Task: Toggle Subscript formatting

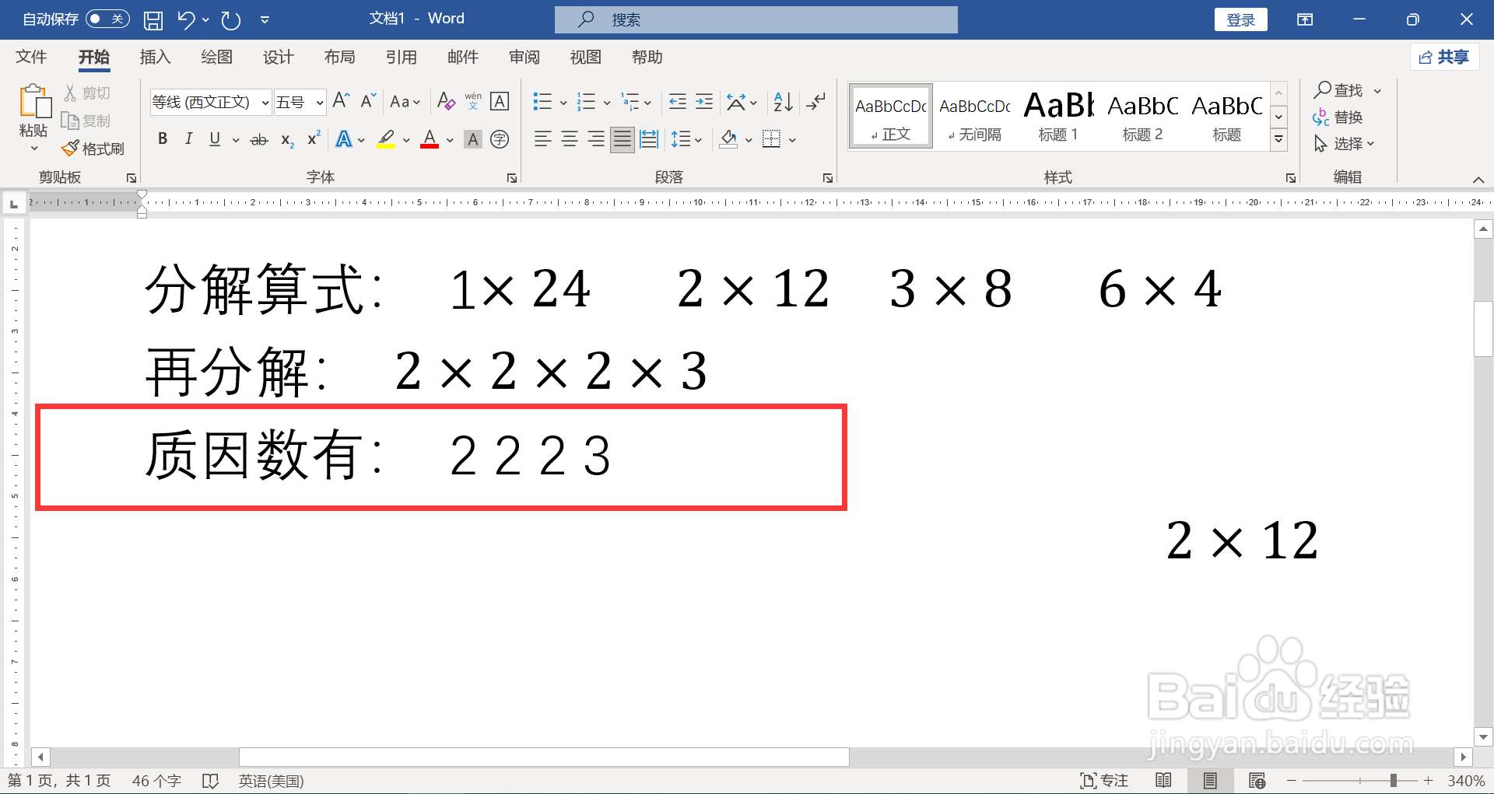Action: click(287, 140)
